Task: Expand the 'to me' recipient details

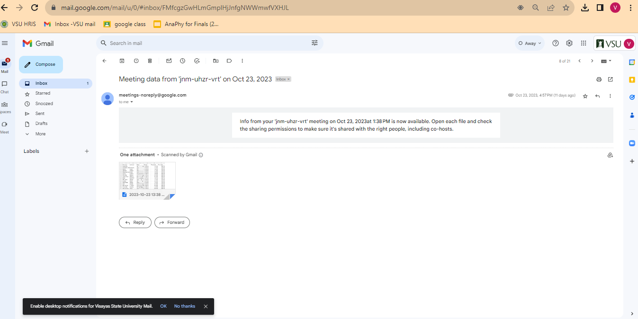Action: click(x=132, y=102)
